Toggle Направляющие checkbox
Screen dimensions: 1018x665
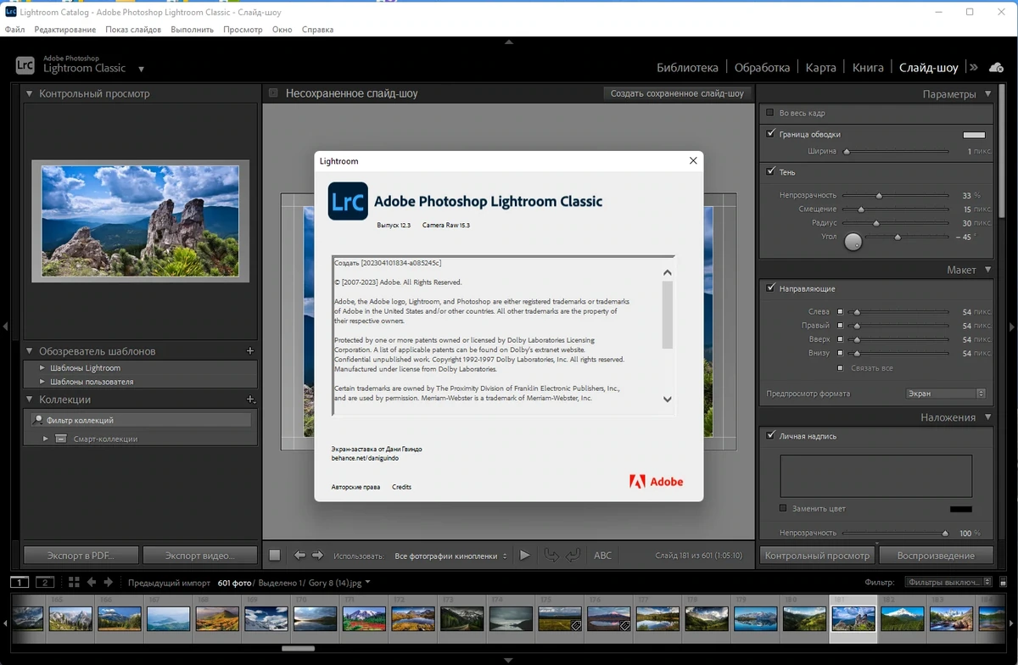(770, 288)
